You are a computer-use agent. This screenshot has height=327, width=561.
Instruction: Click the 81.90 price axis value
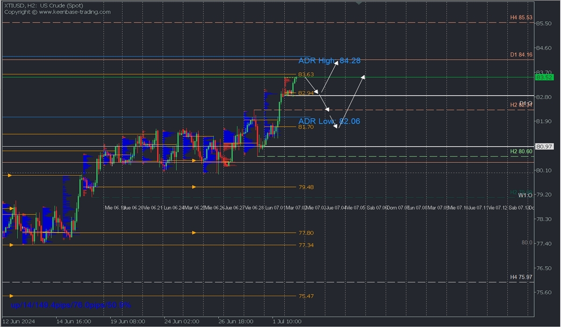(x=545, y=121)
